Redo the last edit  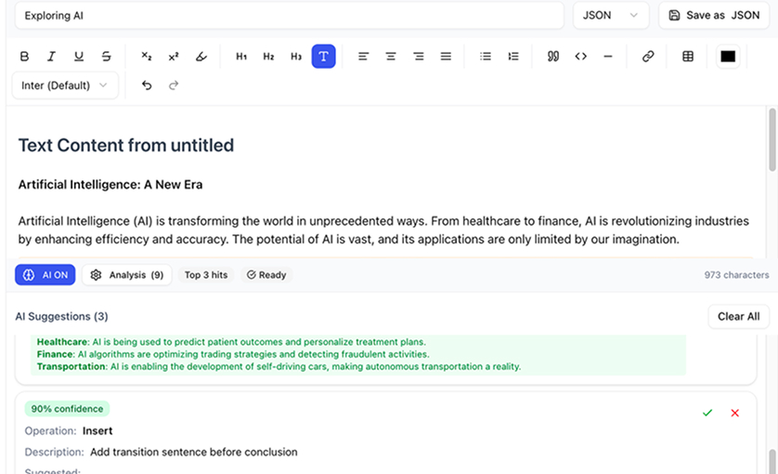174,86
